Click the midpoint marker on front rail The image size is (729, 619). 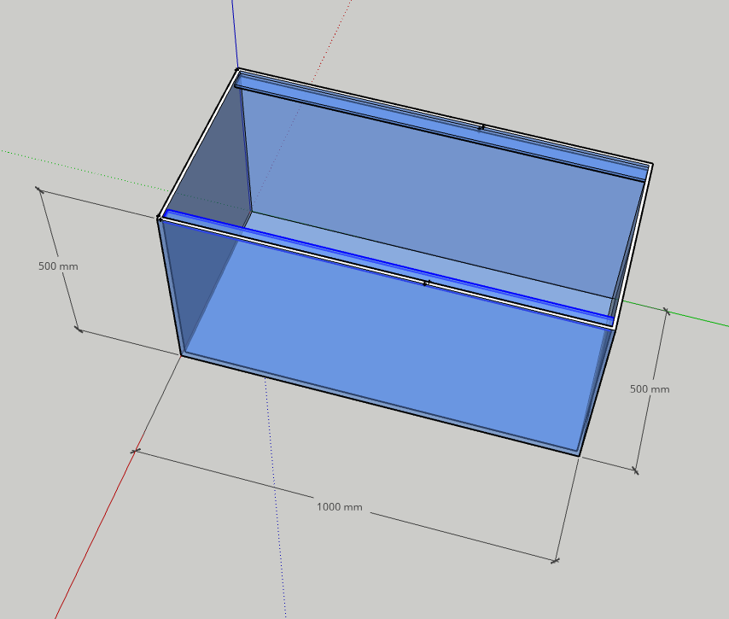click(x=426, y=283)
